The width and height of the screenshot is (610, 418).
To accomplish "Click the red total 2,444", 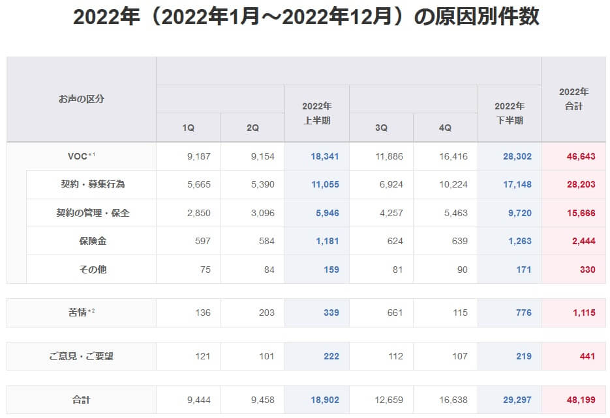I will 583,241.
